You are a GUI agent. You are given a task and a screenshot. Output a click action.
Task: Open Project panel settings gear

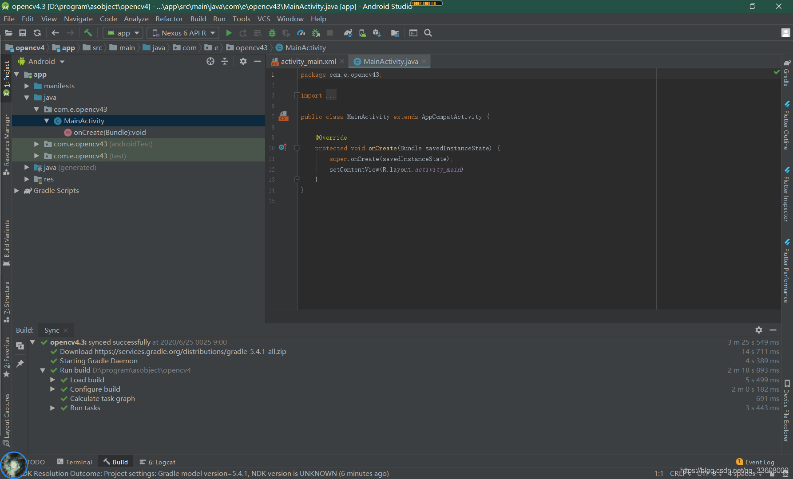click(x=243, y=61)
